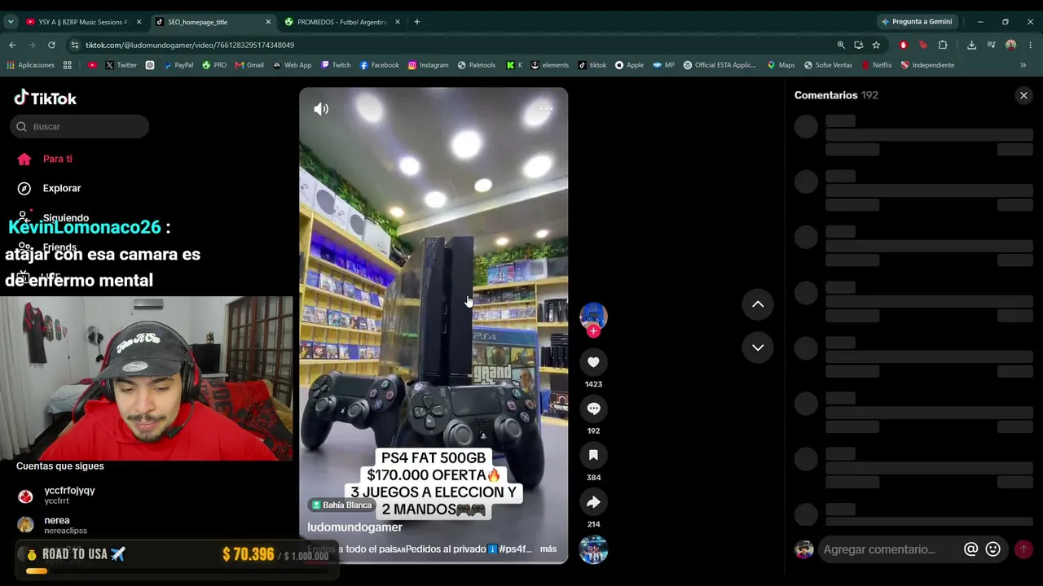The image size is (1043, 586).
Task: Follow the creator with the red plus badge
Action: (593, 331)
